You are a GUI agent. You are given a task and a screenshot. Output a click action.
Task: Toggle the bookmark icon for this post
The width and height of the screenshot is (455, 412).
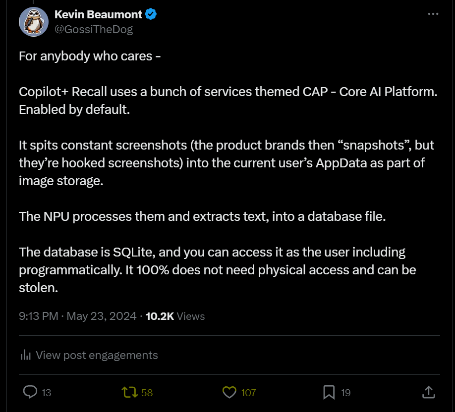(329, 392)
